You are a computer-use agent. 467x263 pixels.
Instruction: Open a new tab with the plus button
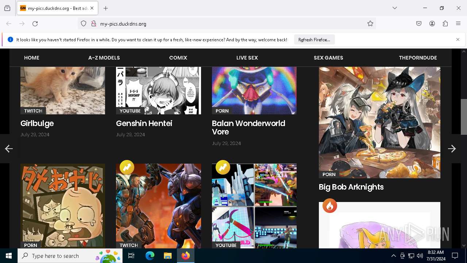106,8
